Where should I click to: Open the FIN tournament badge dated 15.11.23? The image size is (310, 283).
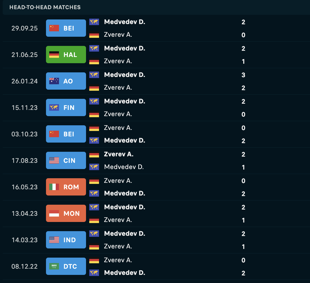point(66,107)
